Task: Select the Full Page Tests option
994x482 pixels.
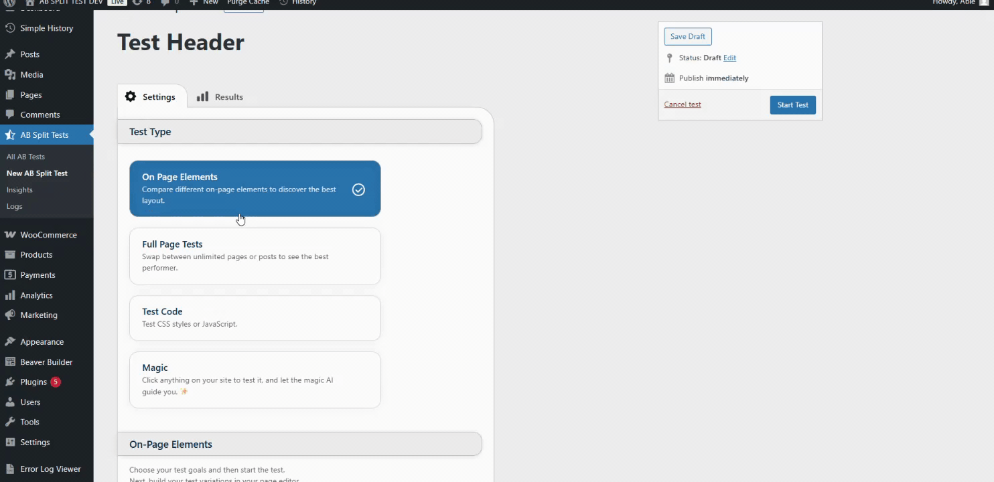Action: [255, 256]
